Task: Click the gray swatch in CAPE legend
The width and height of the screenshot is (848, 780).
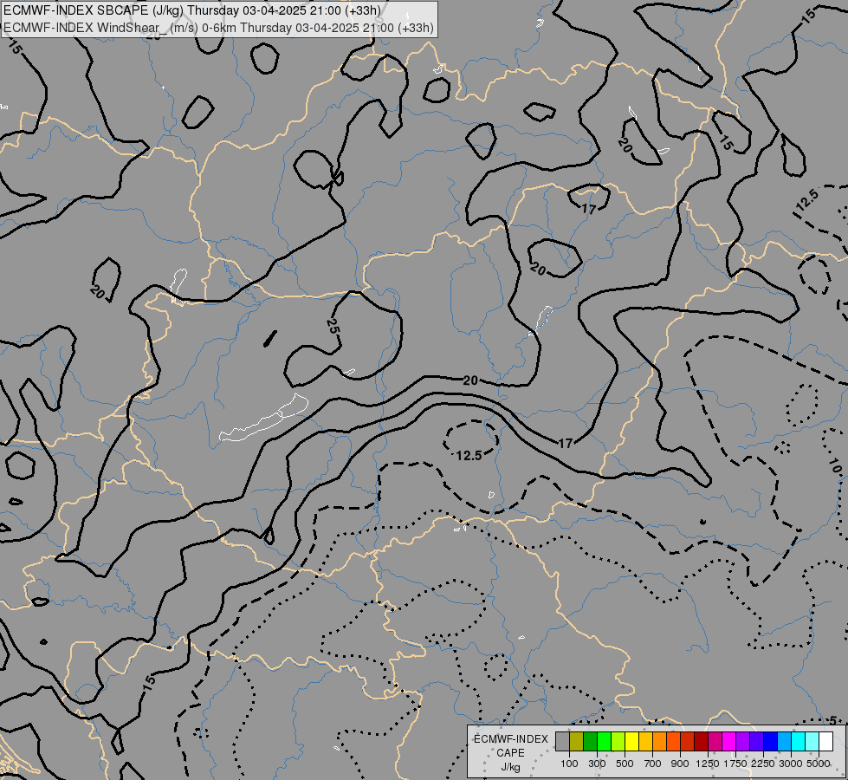Action: point(562,741)
